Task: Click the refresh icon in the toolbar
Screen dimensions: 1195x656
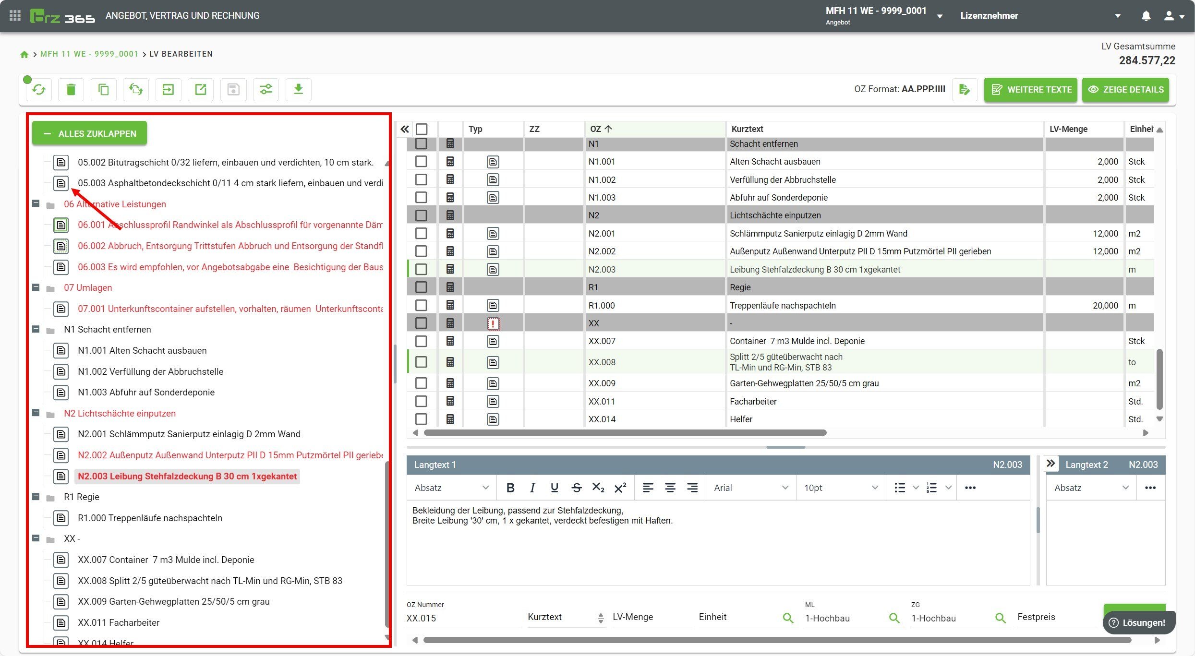Action: coord(39,89)
